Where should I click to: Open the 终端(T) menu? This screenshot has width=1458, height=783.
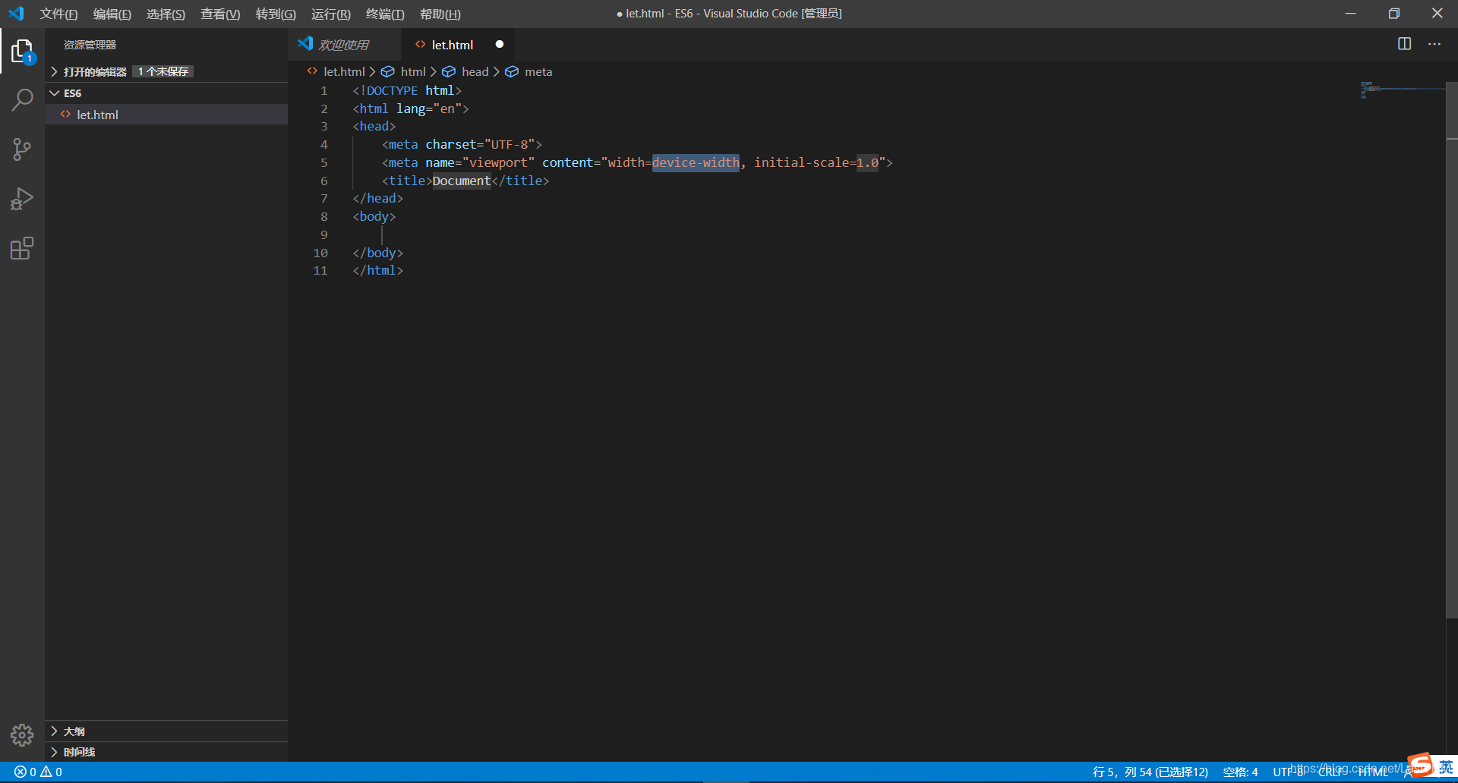pyautogui.click(x=385, y=14)
